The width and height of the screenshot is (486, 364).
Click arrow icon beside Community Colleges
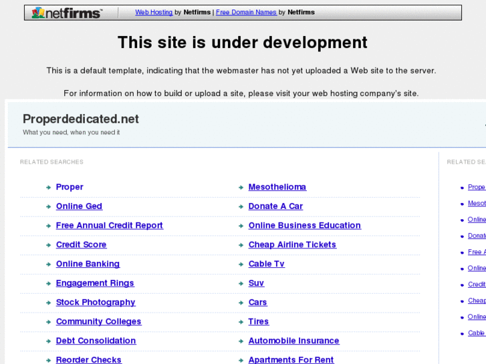(x=48, y=322)
